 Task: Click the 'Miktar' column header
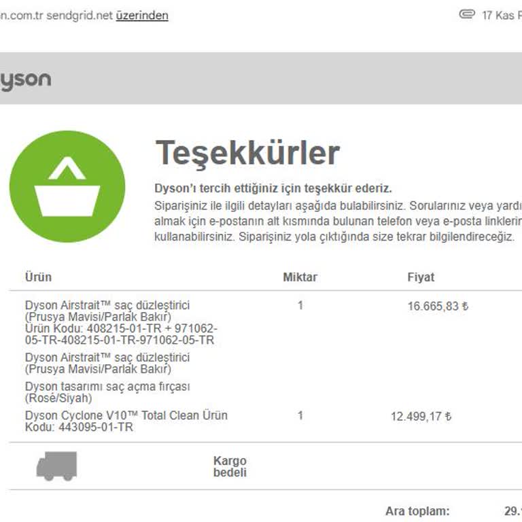click(x=300, y=277)
